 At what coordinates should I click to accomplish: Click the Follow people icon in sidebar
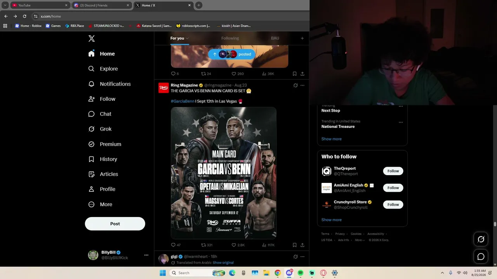[x=91, y=99]
